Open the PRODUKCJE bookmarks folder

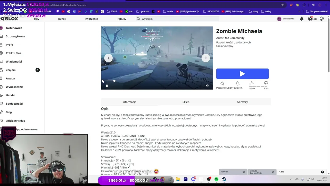(x=211, y=11)
